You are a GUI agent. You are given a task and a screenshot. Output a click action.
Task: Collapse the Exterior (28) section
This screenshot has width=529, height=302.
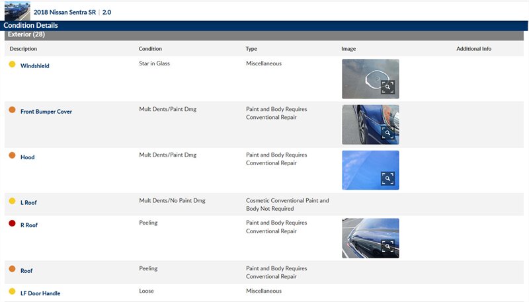pos(26,34)
